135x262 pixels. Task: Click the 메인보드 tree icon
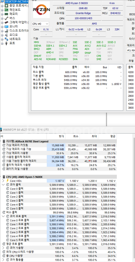coord(6,10)
